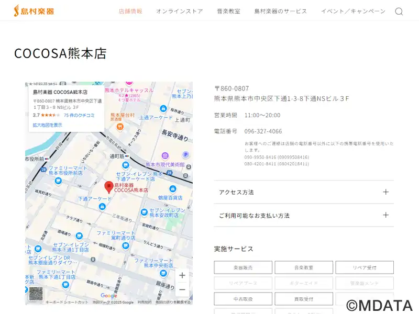Zoom out on the map with minus
This screenshot has width=419, height=314.
click(182, 290)
